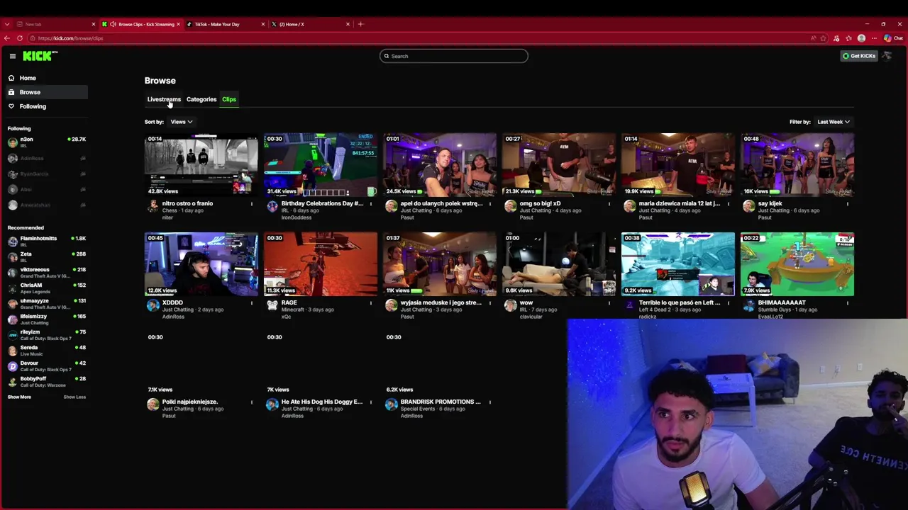
Task: Click the Home icon in sidebar
Action: pyautogui.click(x=11, y=78)
